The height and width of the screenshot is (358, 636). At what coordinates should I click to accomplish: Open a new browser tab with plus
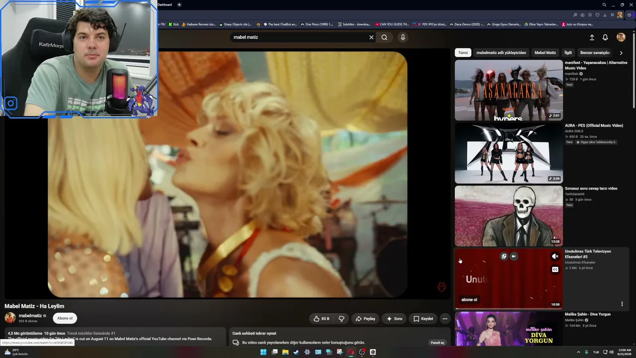coord(179,5)
